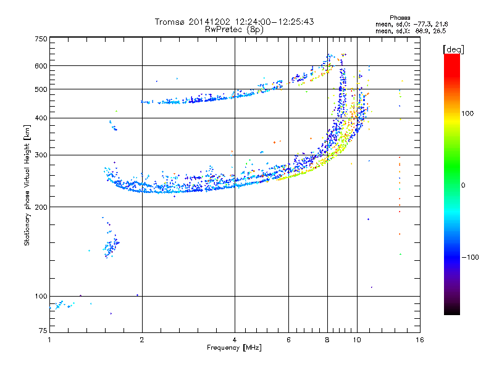The image size is (494, 370).
Task: Click the '[deg]' colorbar label
Action: tap(453, 49)
